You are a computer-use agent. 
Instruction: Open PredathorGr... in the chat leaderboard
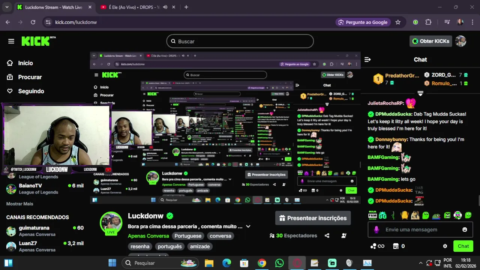coord(402,75)
